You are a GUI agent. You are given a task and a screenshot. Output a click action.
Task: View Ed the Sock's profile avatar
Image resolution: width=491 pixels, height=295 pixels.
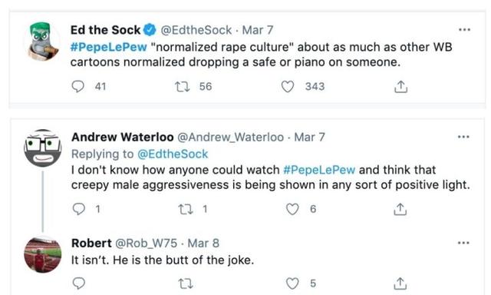click(x=43, y=41)
